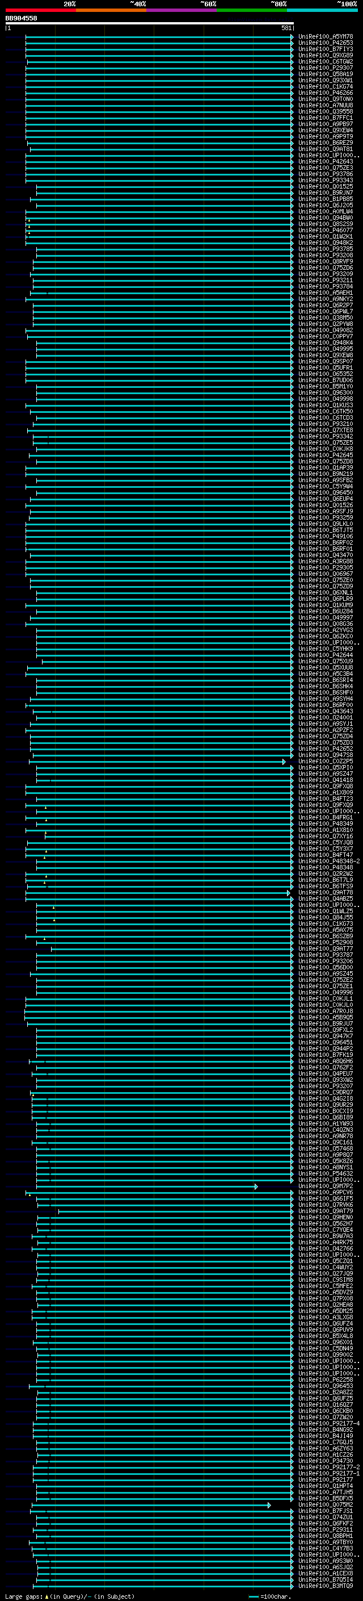The width and height of the screenshot is (363, 1601).
Task: Select the UniRef100_P48349 row label
Action: click(x=326, y=824)
